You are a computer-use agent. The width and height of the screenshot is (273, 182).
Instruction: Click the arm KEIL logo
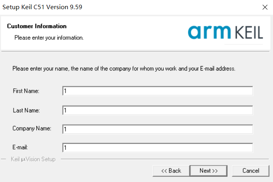click(x=226, y=32)
